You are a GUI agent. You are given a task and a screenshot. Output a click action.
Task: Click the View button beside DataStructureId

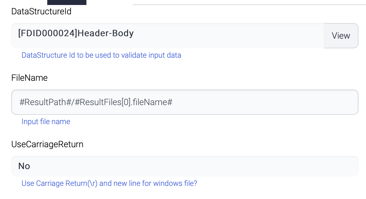tap(341, 36)
